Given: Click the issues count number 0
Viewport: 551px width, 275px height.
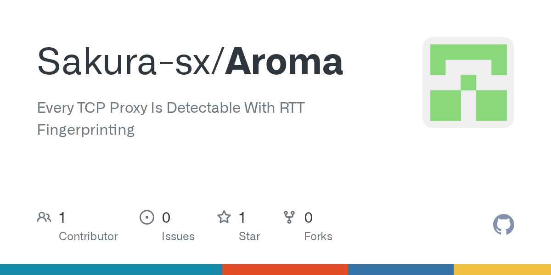Looking at the screenshot, I should click(x=166, y=218).
